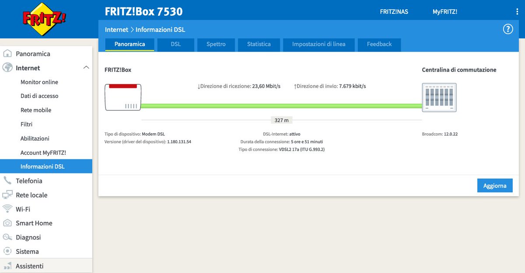Click the Assistenti icon
Viewport: 525px width, 273px height.
click(7, 266)
